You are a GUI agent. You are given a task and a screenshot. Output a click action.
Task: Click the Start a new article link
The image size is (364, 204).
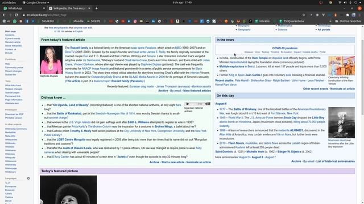pyautogui.click(x=173, y=163)
